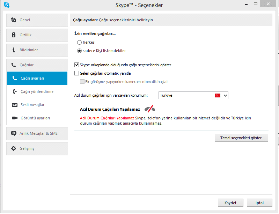Close the Skype Seçenekler window
The height and width of the screenshot is (214, 279).
click(268, 3)
